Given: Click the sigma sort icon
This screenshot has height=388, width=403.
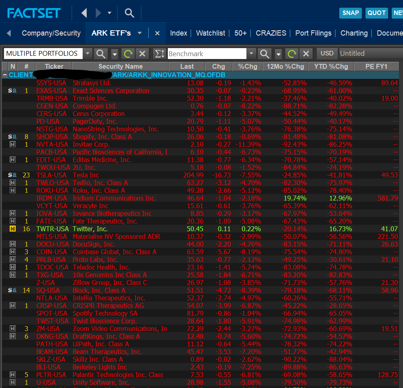Looking at the screenshot, I should (159, 54).
